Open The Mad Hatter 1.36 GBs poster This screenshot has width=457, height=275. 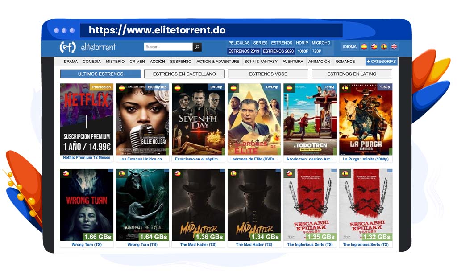198,205
